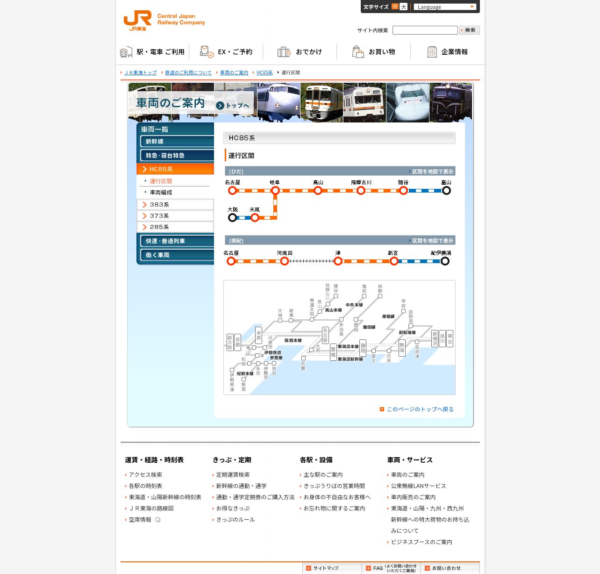Click 岐阜 station marker on ひだ line
Screen dimensions: 600x574
point(275,190)
